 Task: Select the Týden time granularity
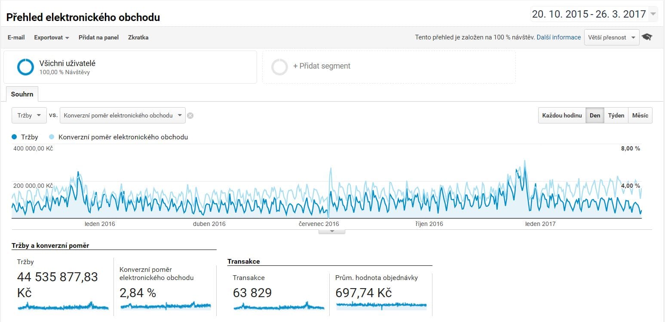[x=616, y=115]
